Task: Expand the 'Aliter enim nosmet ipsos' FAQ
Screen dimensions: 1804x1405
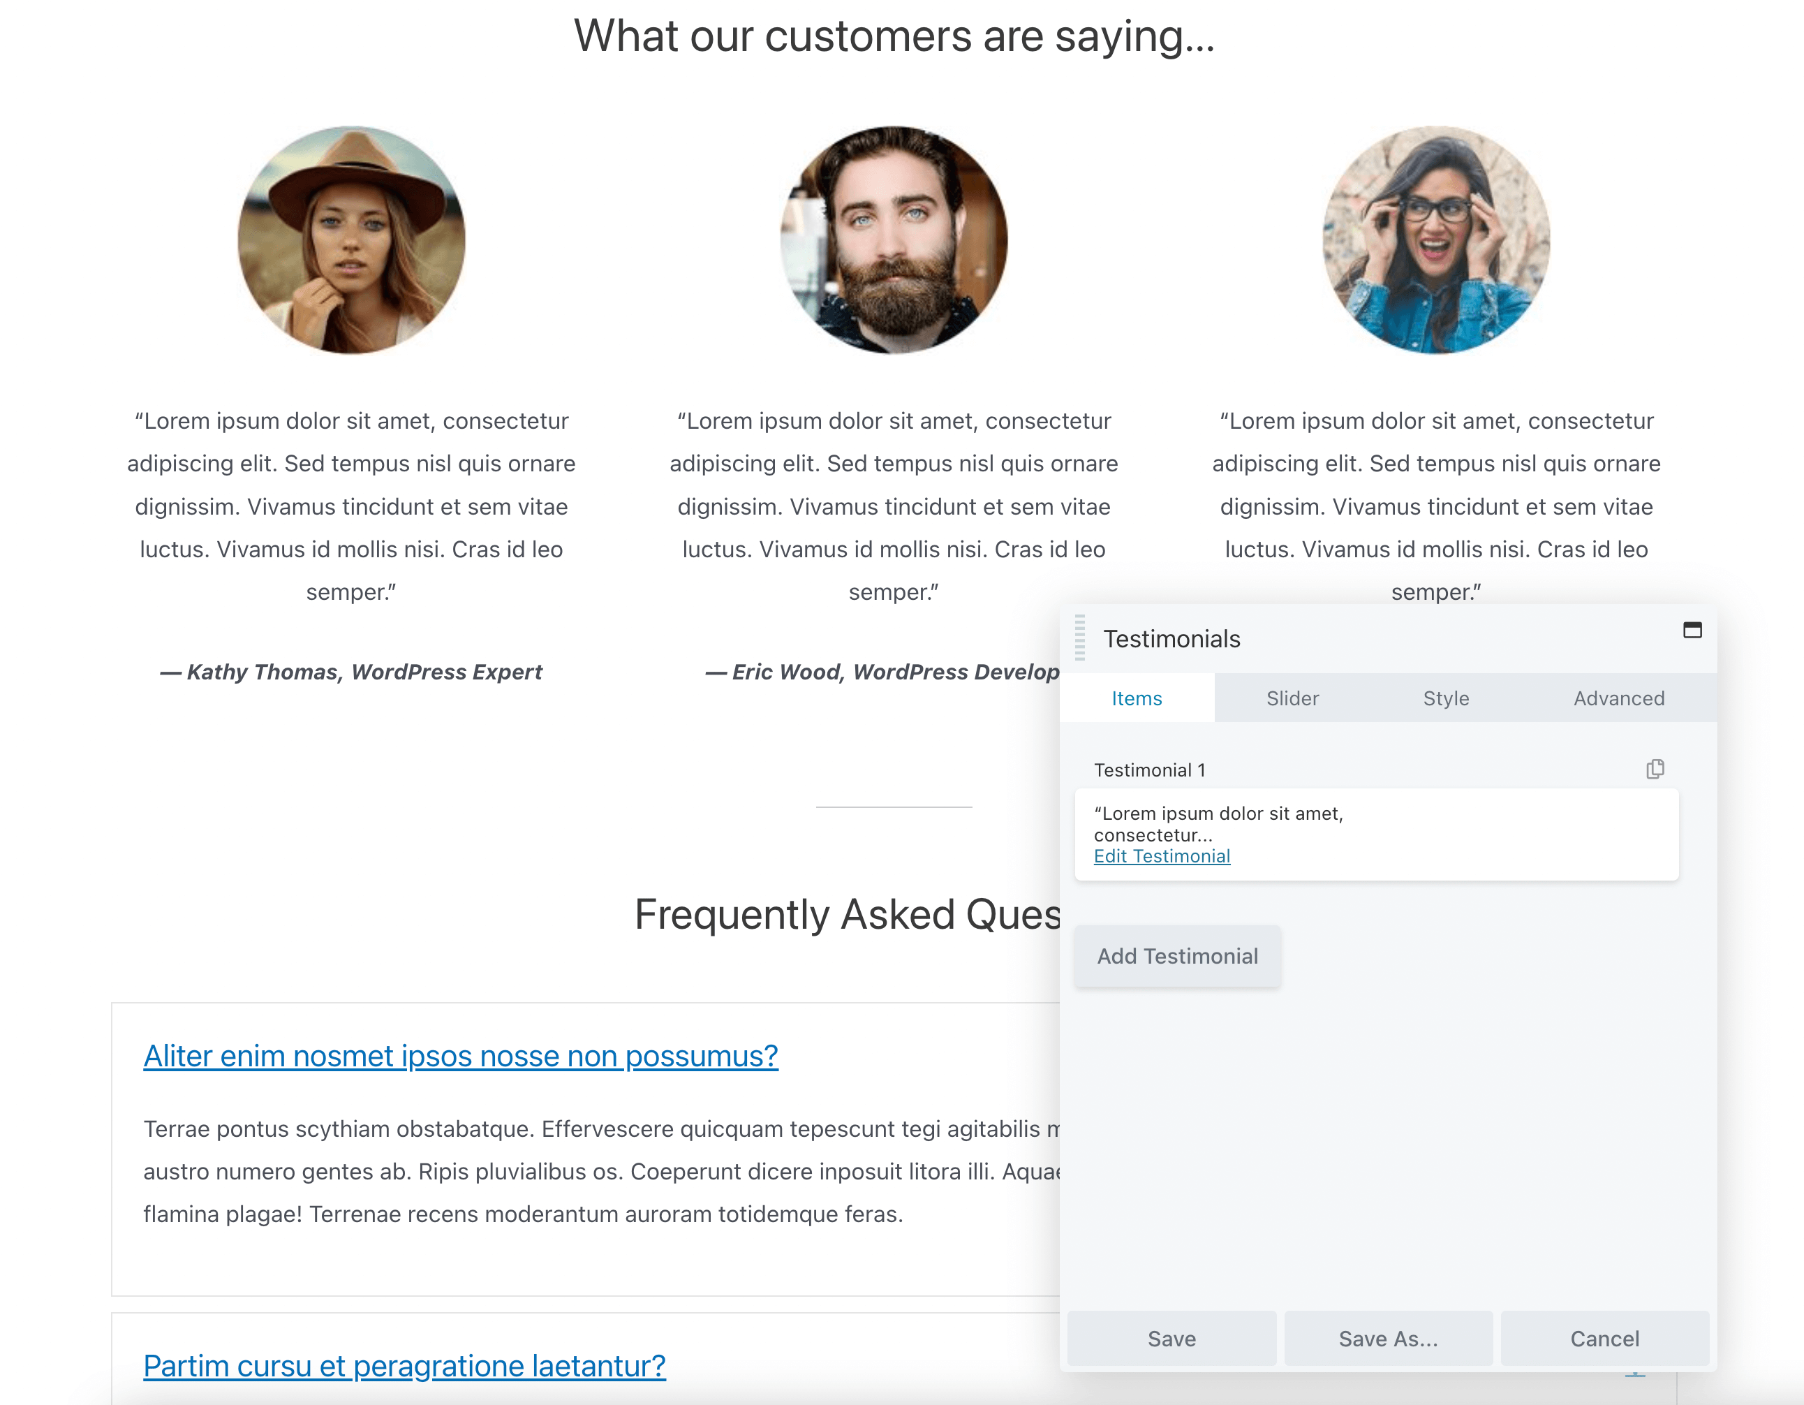Action: coord(460,1056)
